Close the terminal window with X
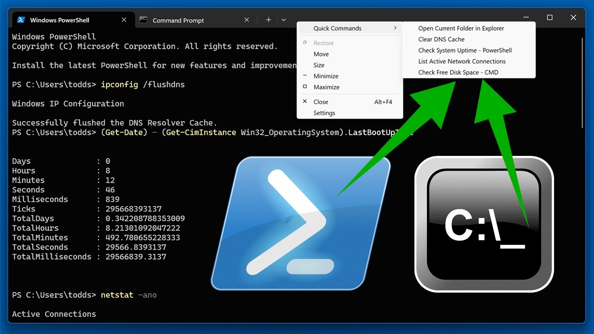Screen dimensions: 594x334 pyautogui.click(x=573, y=18)
